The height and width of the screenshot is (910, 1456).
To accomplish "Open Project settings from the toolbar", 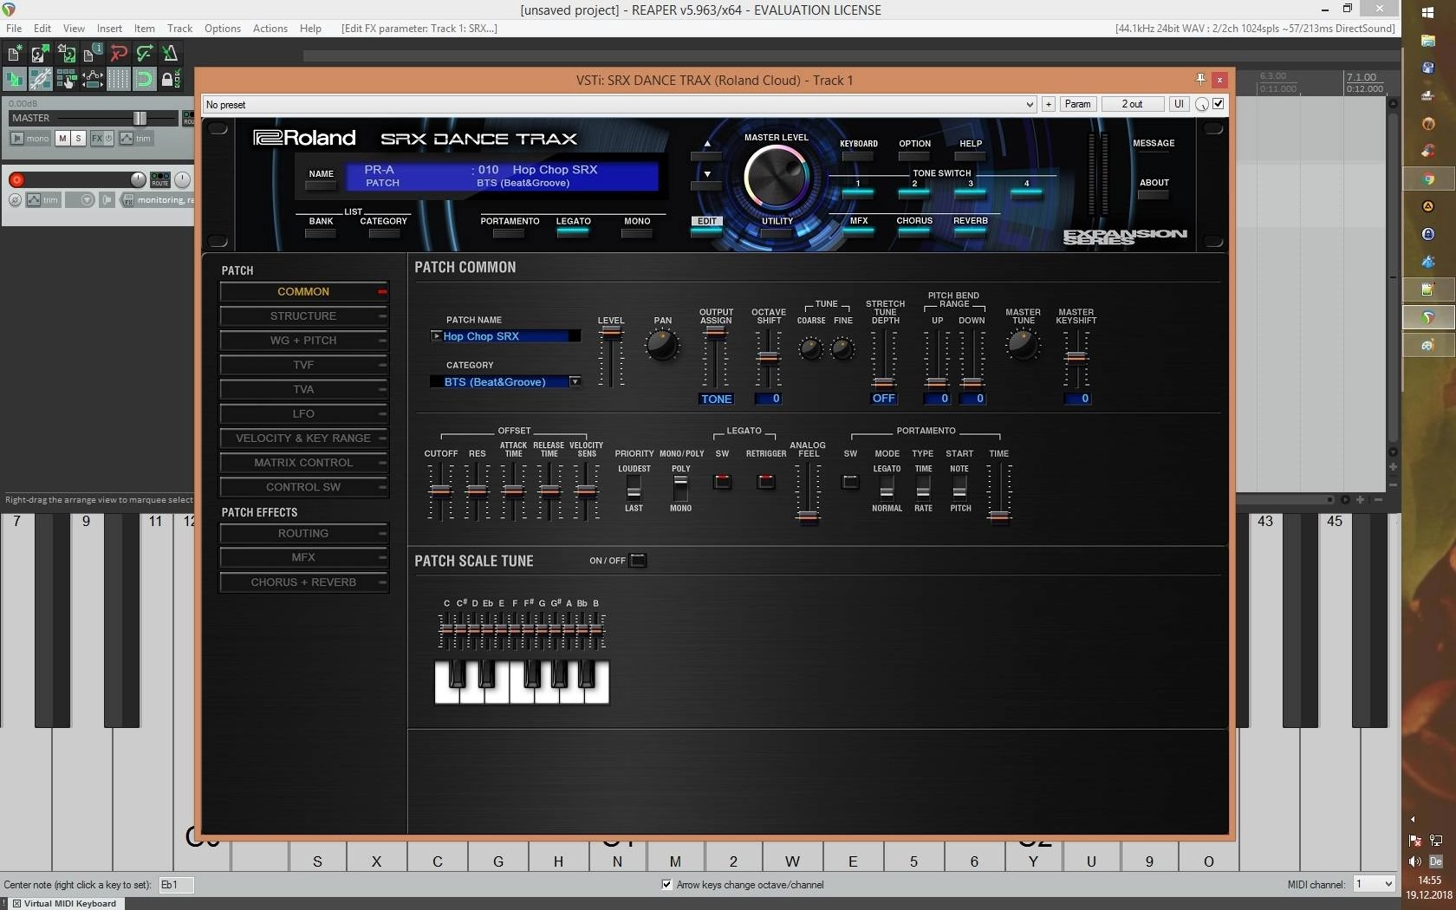I will (92, 54).
